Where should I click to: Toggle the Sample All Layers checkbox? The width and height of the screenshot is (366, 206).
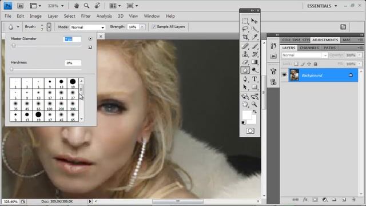click(154, 27)
